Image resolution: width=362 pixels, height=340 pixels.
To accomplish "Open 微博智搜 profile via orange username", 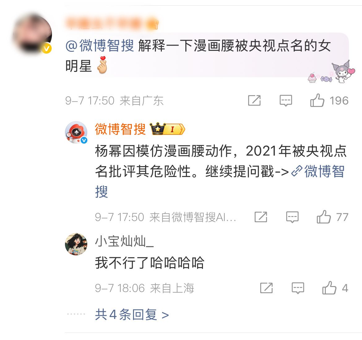I will tap(120, 129).
